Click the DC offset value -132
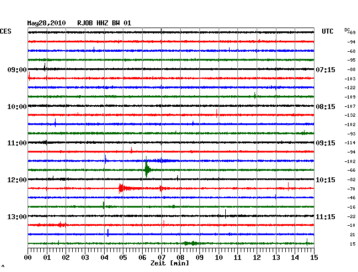The height and width of the screenshot is (272, 358). click(x=350, y=115)
